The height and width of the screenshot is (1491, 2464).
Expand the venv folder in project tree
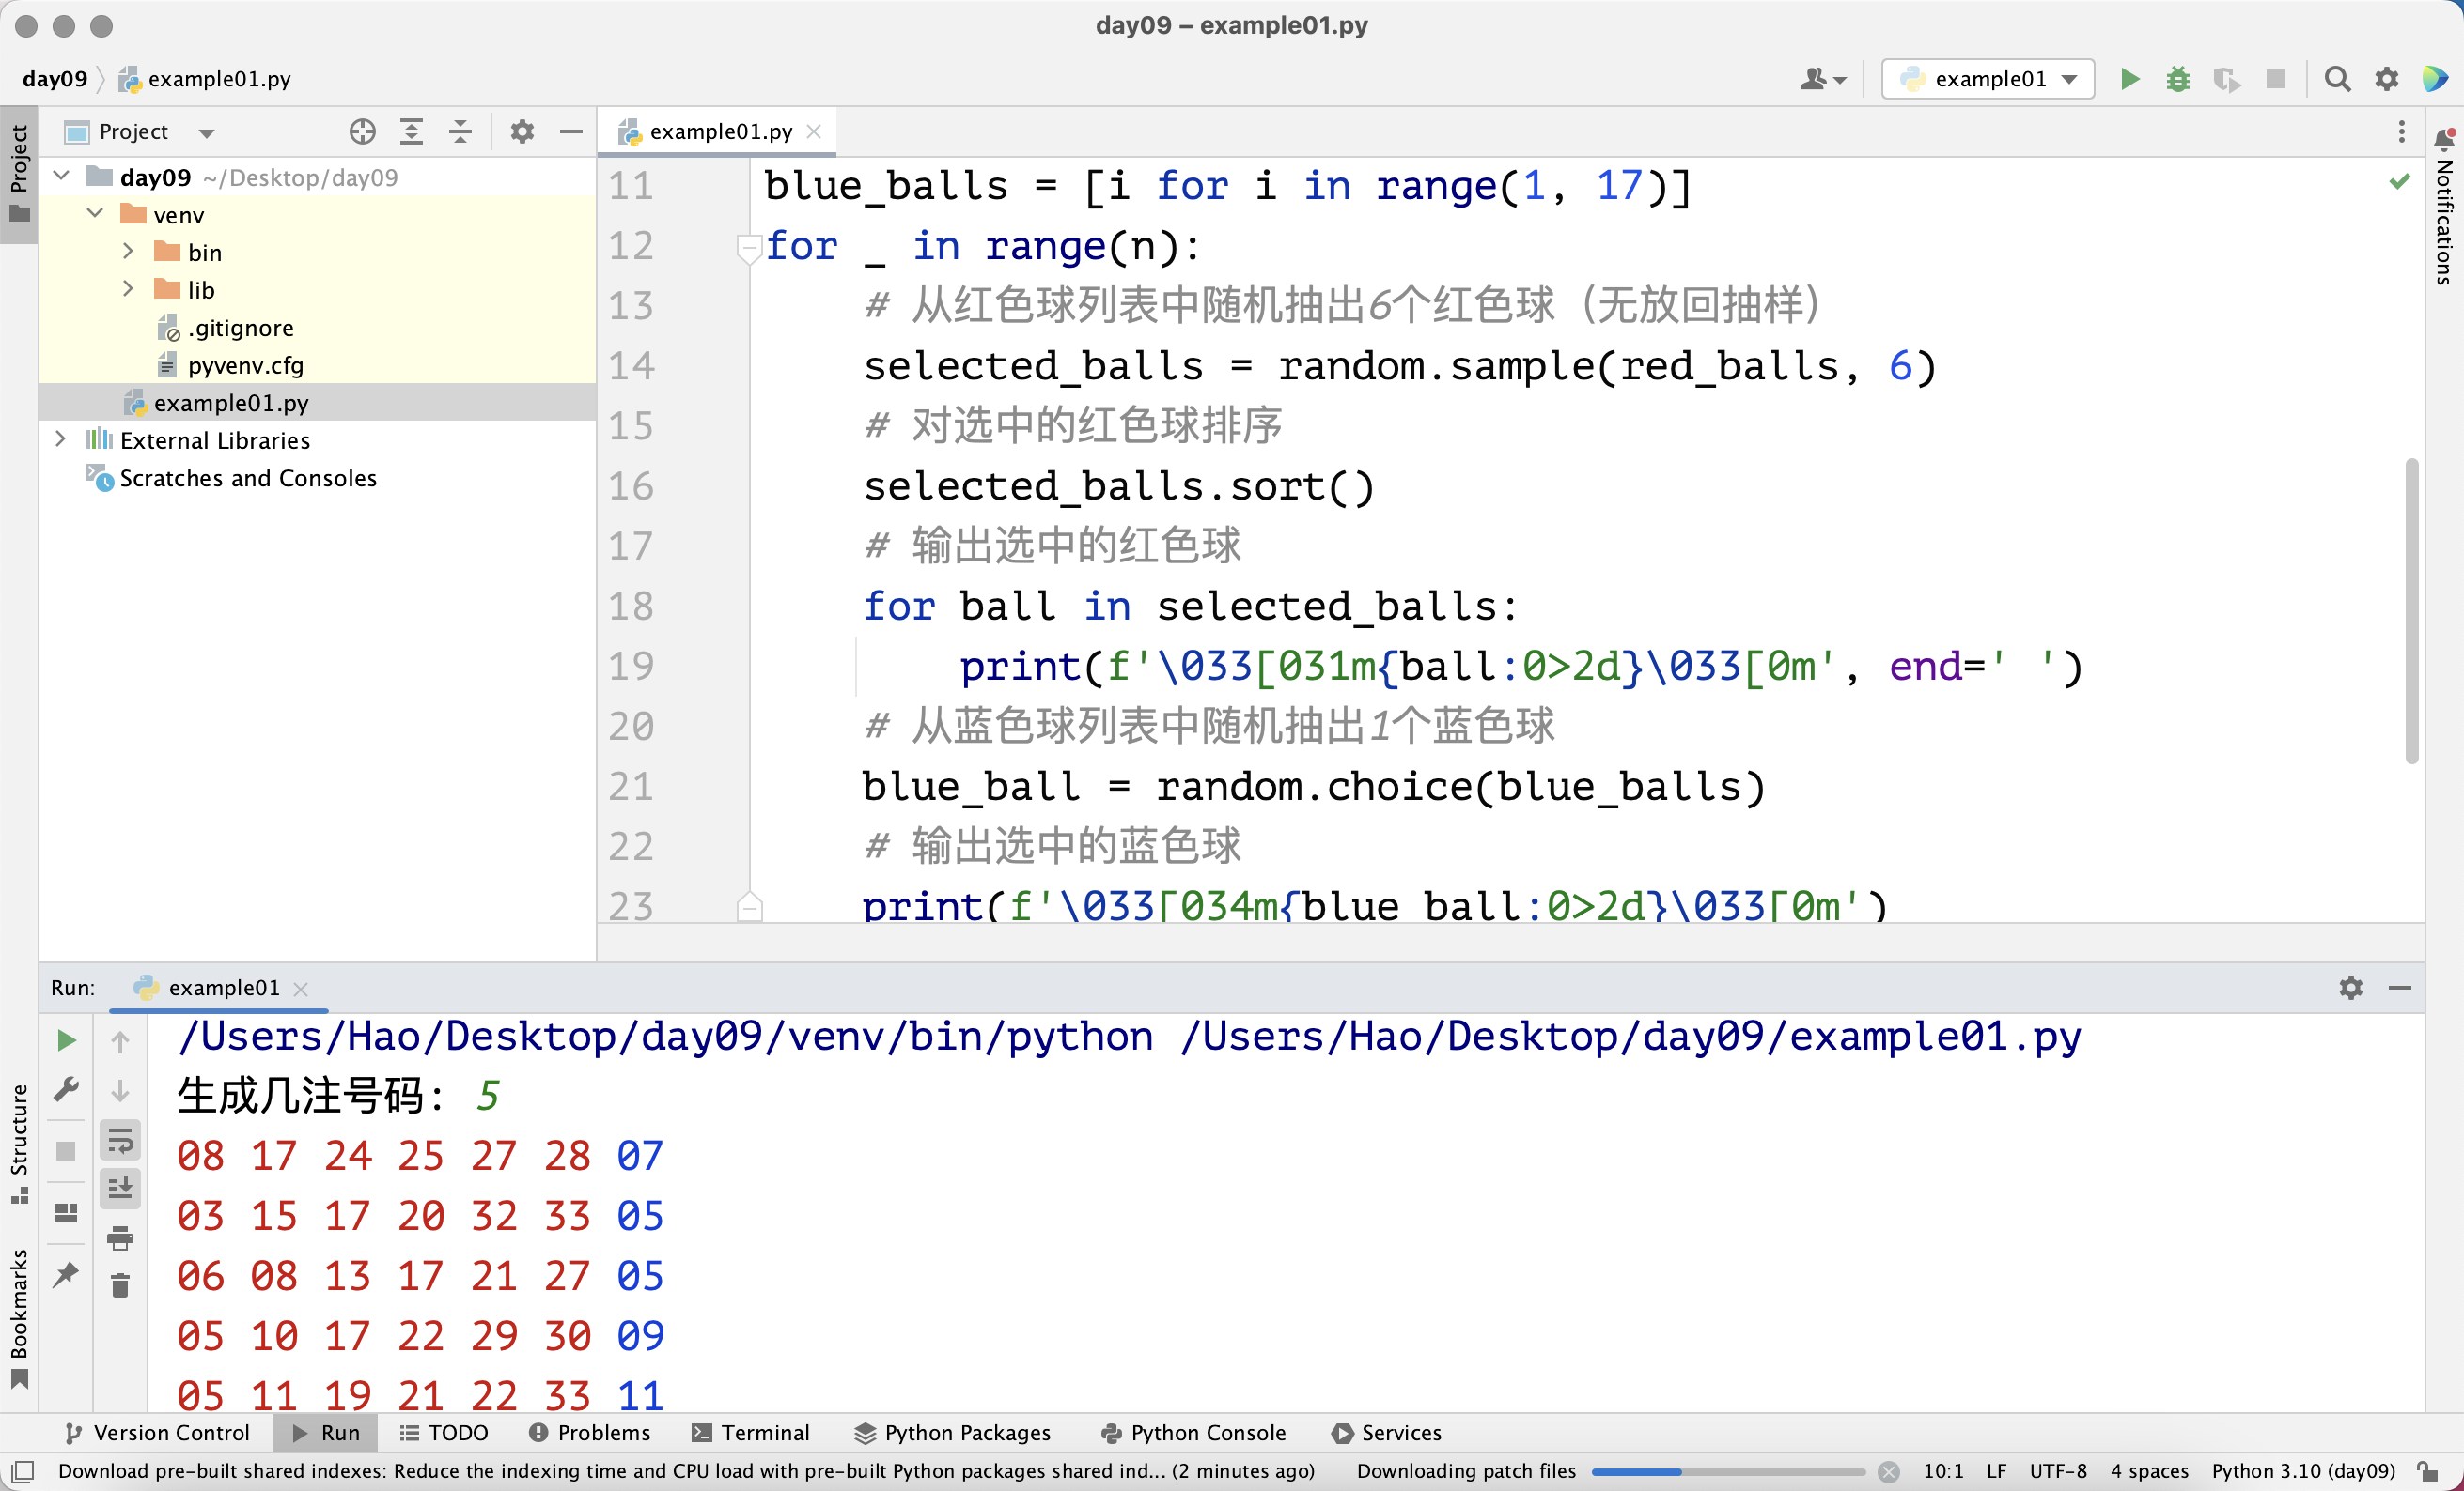[x=97, y=214]
